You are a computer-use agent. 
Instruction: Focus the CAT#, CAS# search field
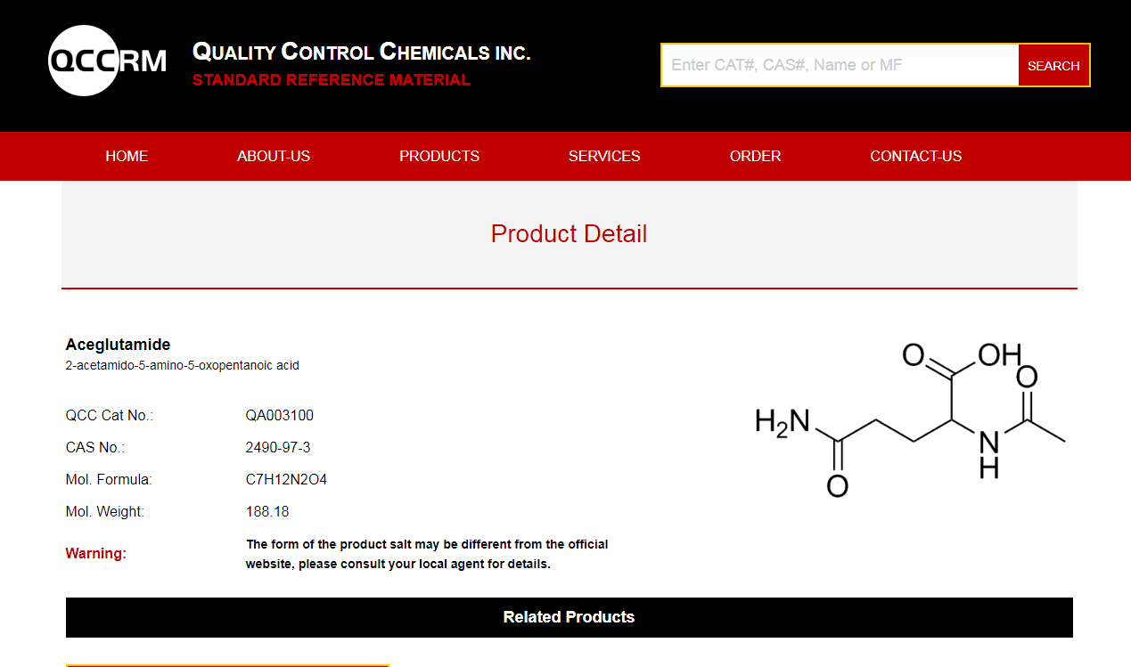point(839,65)
